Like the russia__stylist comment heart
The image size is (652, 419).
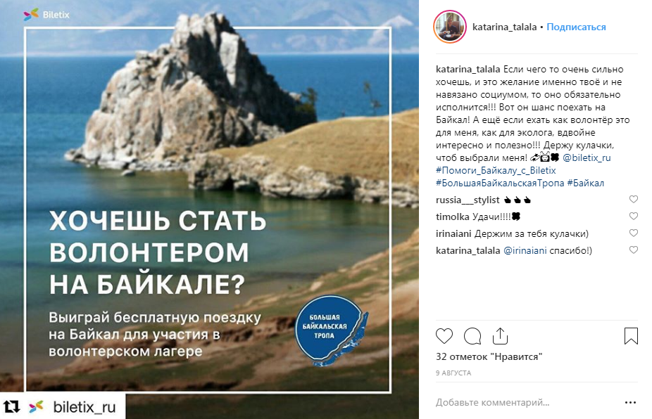[x=633, y=200]
